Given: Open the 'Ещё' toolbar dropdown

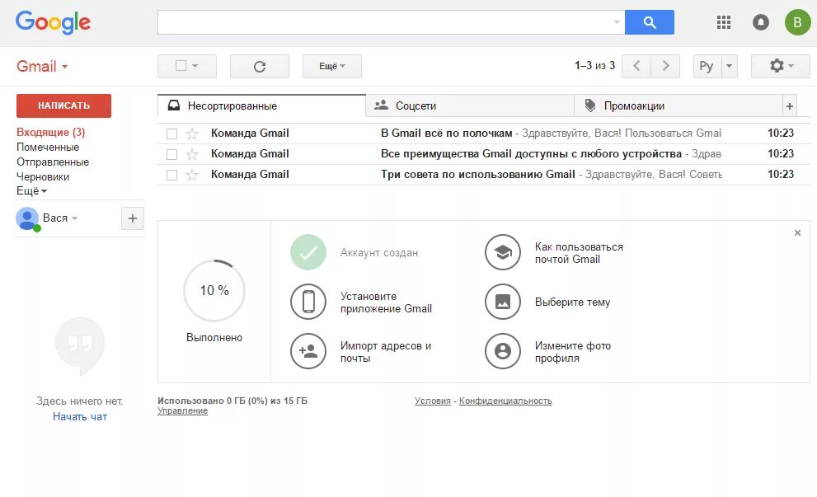Looking at the screenshot, I should point(332,66).
